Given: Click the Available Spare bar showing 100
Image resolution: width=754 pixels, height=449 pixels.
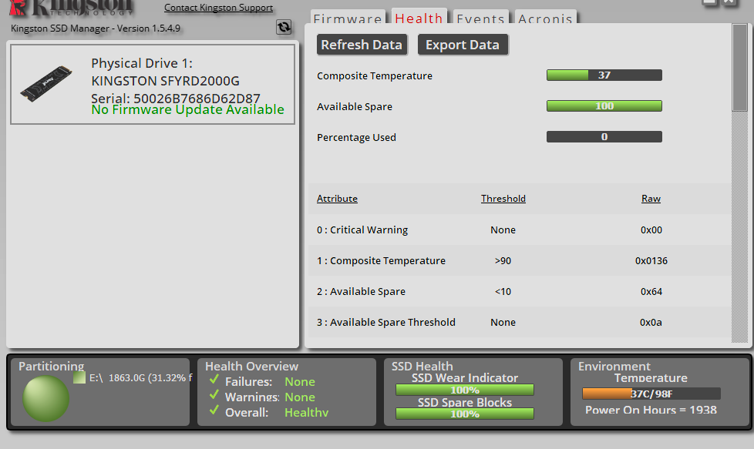Looking at the screenshot, I should coord(604,106).
